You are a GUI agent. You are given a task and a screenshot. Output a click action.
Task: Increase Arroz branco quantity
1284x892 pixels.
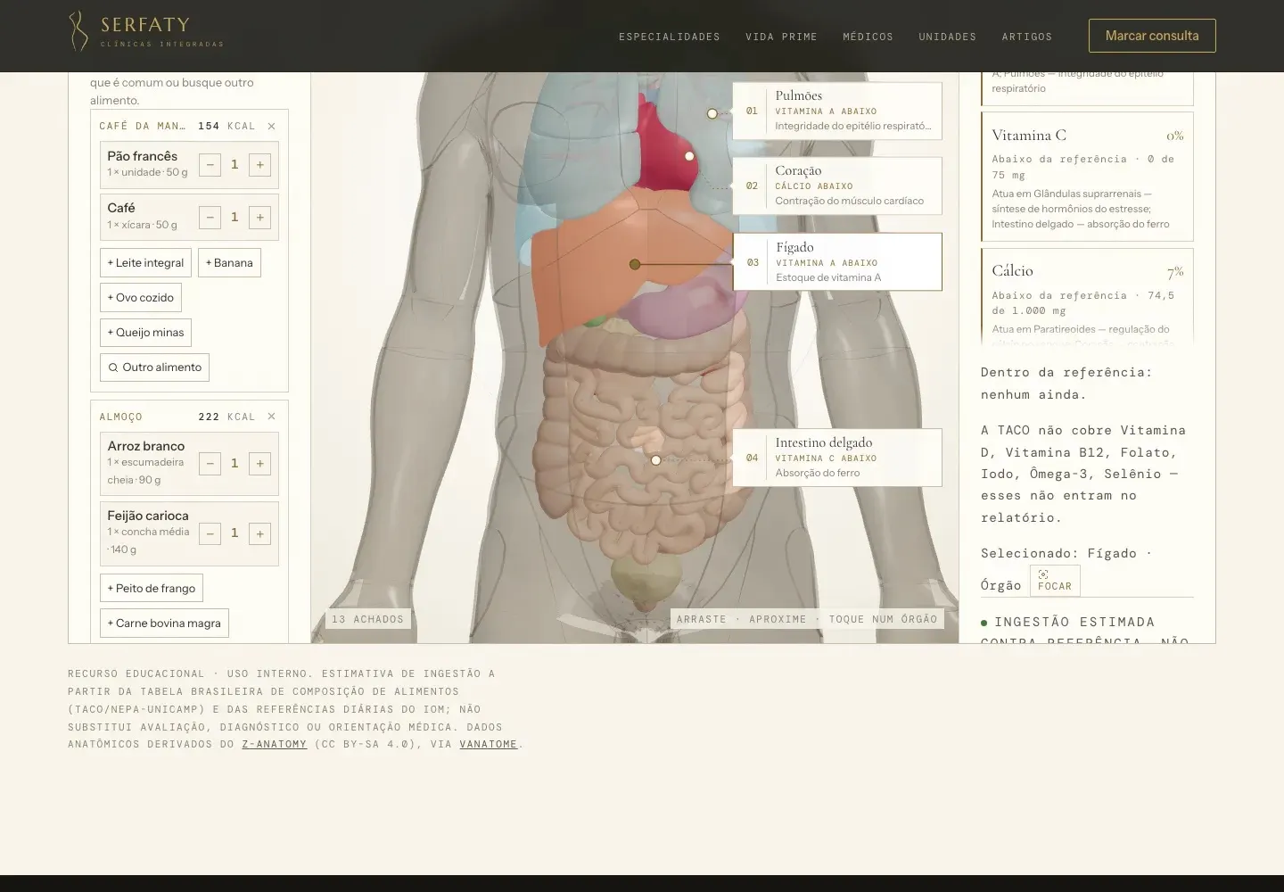point(259,463)
